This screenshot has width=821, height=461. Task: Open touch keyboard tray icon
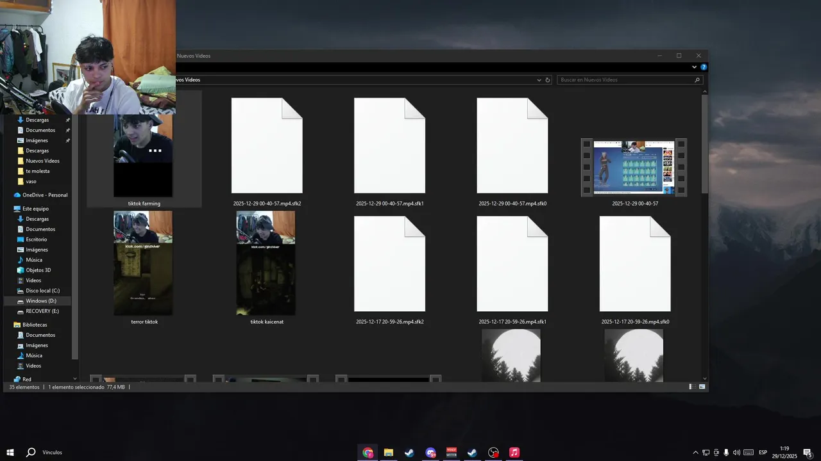[x=748, y=453]
